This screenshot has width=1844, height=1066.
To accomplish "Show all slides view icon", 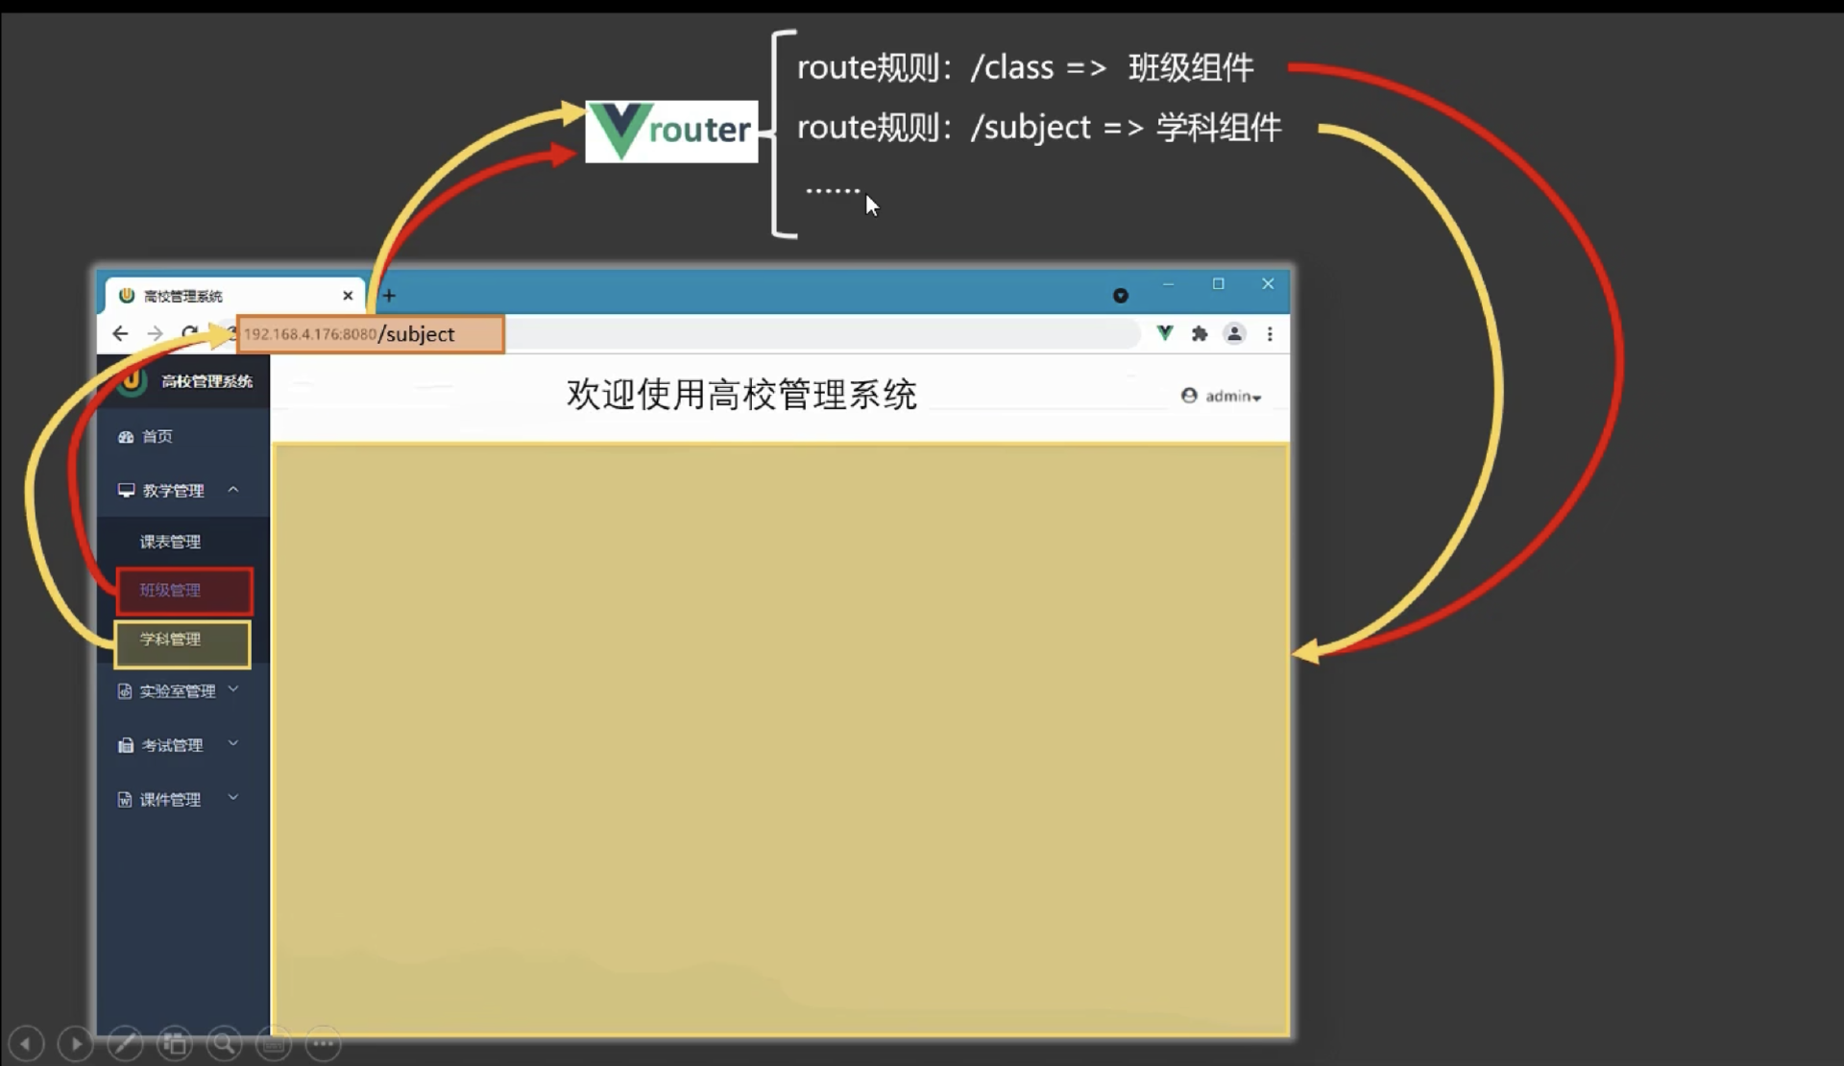I will tap(175, 1043).
